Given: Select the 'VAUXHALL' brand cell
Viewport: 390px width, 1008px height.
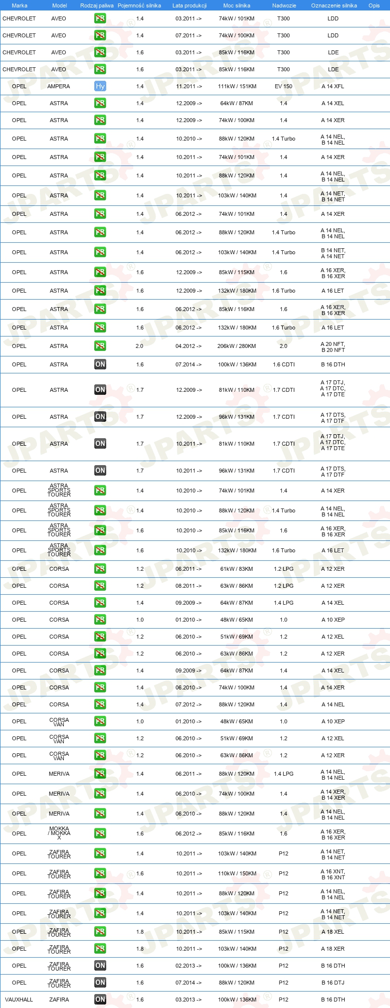Looking at the screenshot, I should click(19, 1000).
